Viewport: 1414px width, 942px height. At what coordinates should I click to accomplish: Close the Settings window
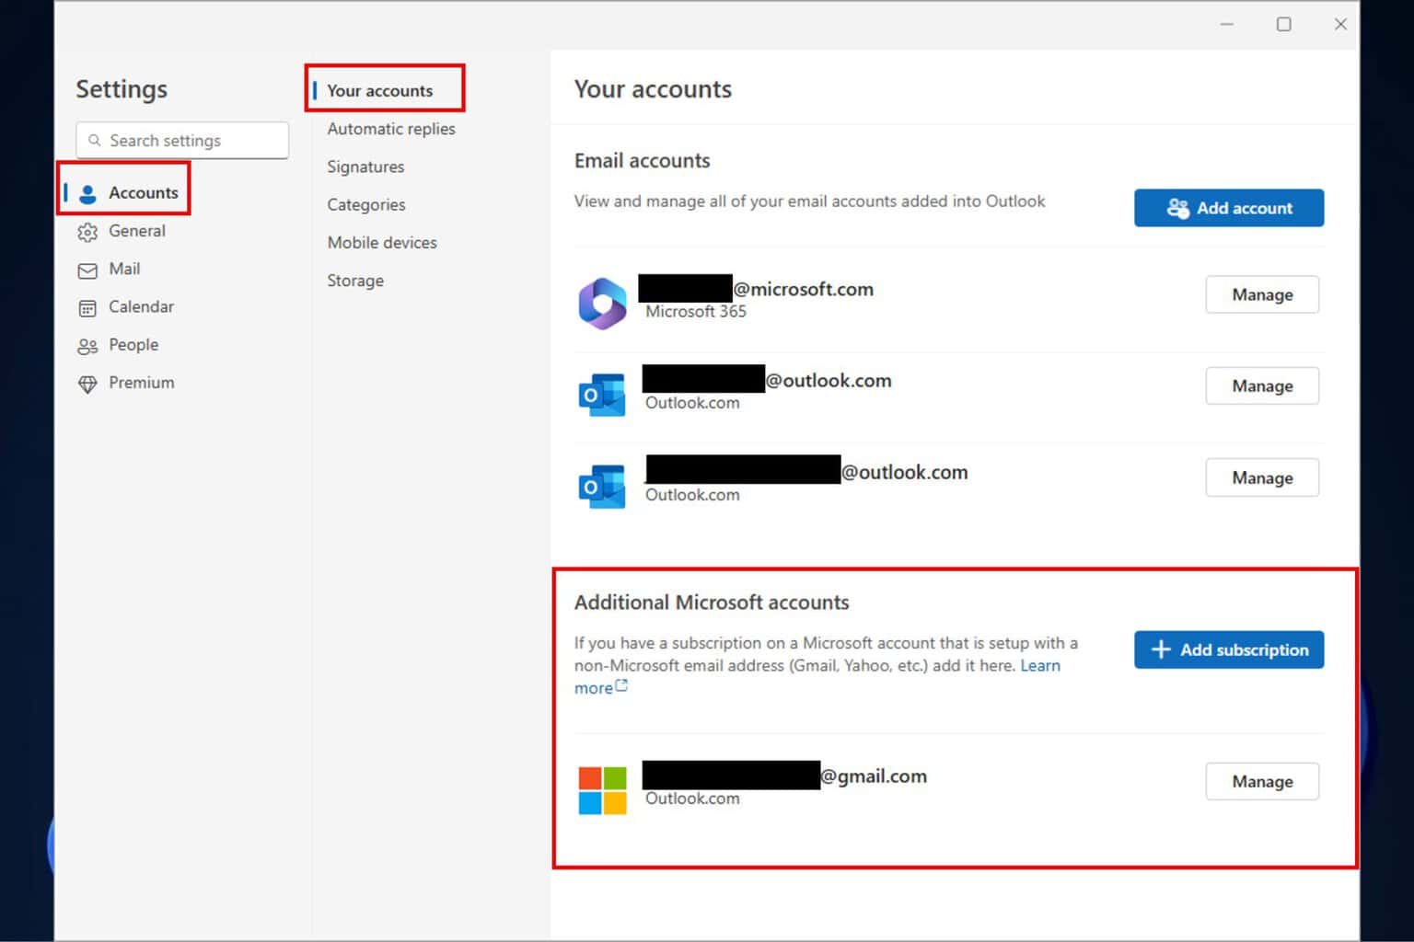1340,24
